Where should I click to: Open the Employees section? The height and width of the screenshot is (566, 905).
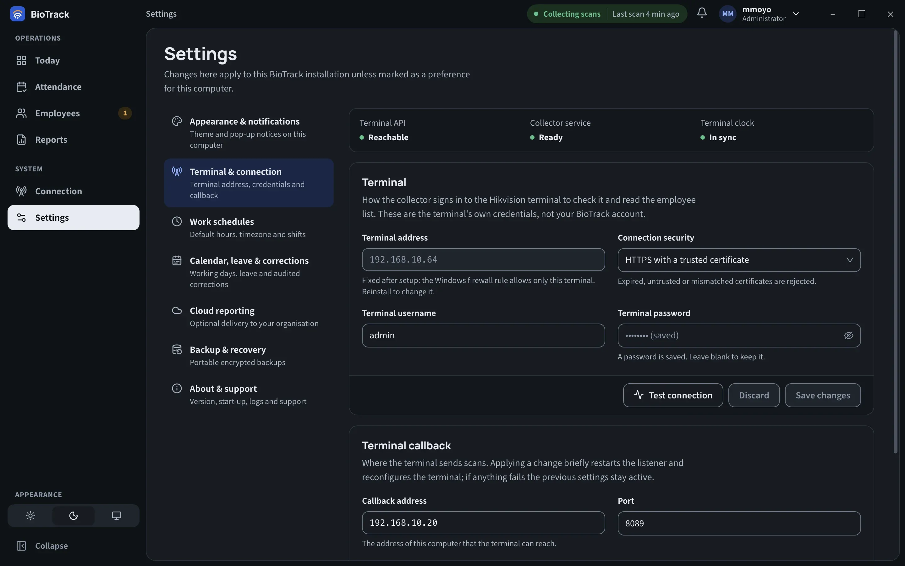click(73, 113)
